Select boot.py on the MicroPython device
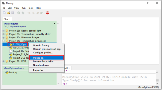Viewport: 162px width, 90px height. [x=13, y=73]
